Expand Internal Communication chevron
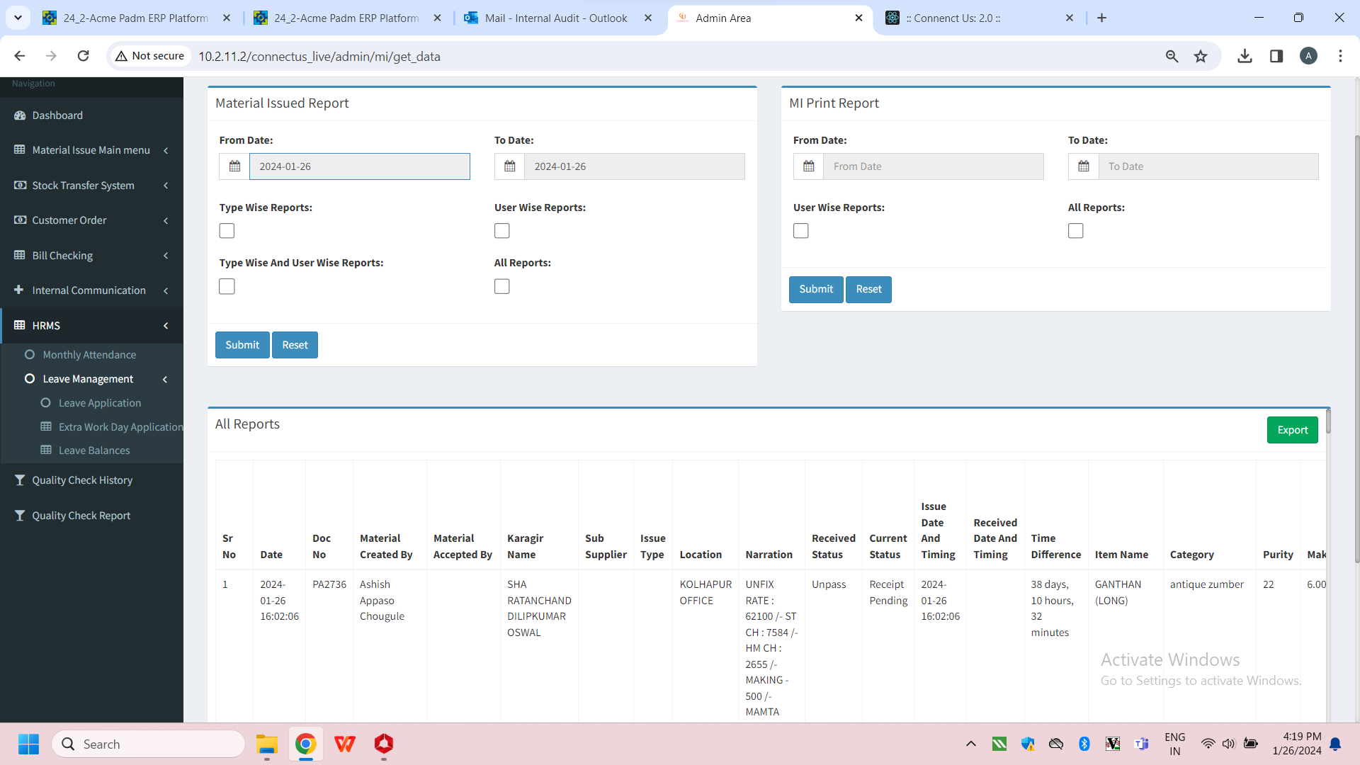Viewport: 1360px width, 765px height. [166, 290]
